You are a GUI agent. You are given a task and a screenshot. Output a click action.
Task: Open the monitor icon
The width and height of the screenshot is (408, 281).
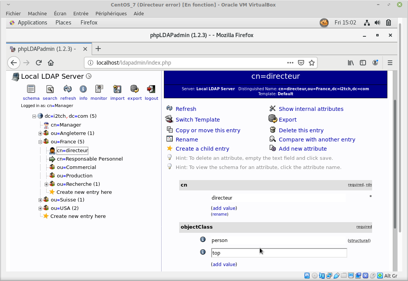click(x=99, y=89)
